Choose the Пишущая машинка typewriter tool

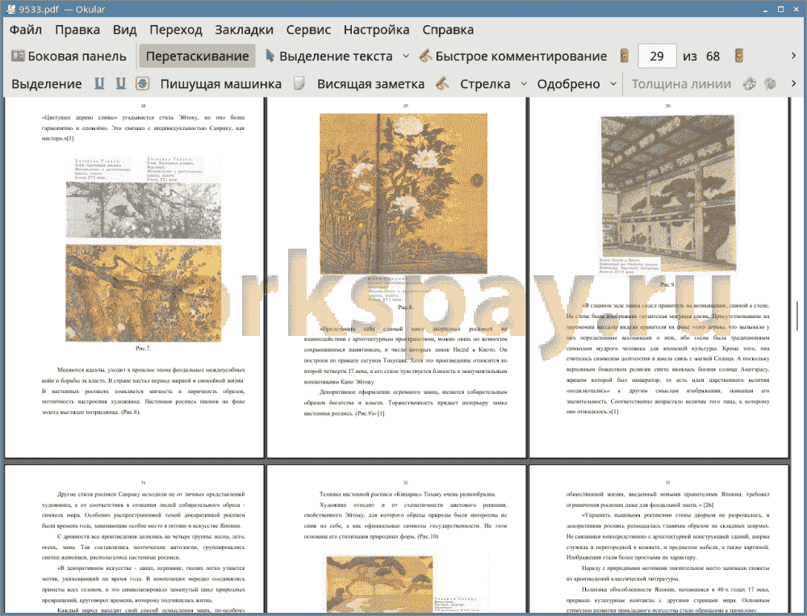point(221,84)
